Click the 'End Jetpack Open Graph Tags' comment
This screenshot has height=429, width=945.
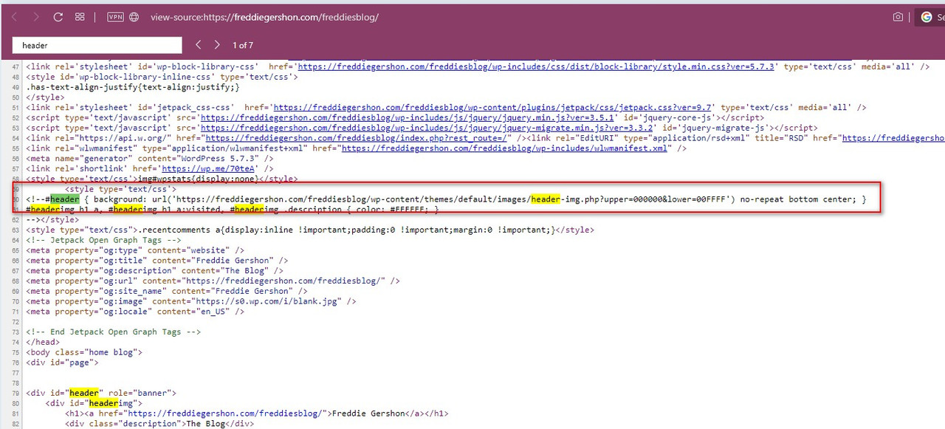click(114, 333)
